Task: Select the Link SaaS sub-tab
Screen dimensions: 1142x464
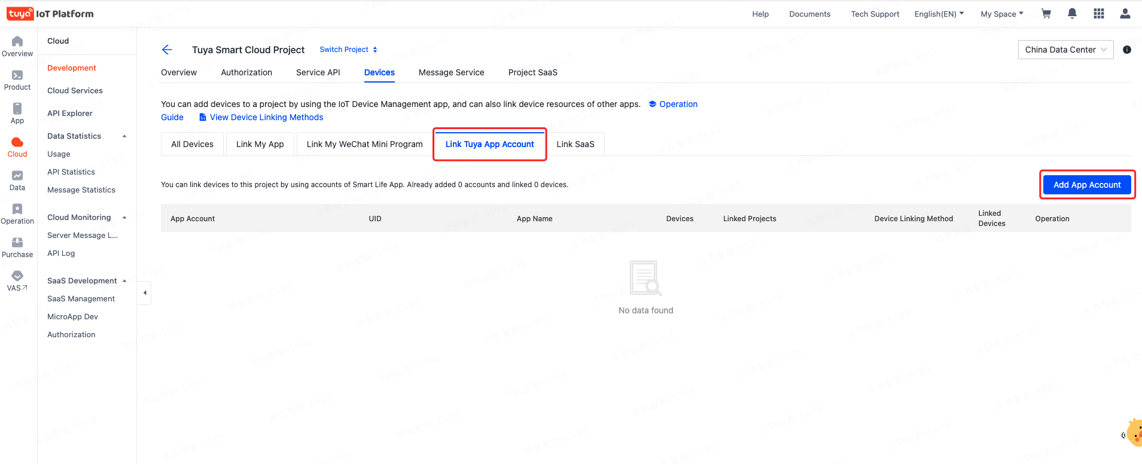Action: pyautogui.click(x=575, y=144)
